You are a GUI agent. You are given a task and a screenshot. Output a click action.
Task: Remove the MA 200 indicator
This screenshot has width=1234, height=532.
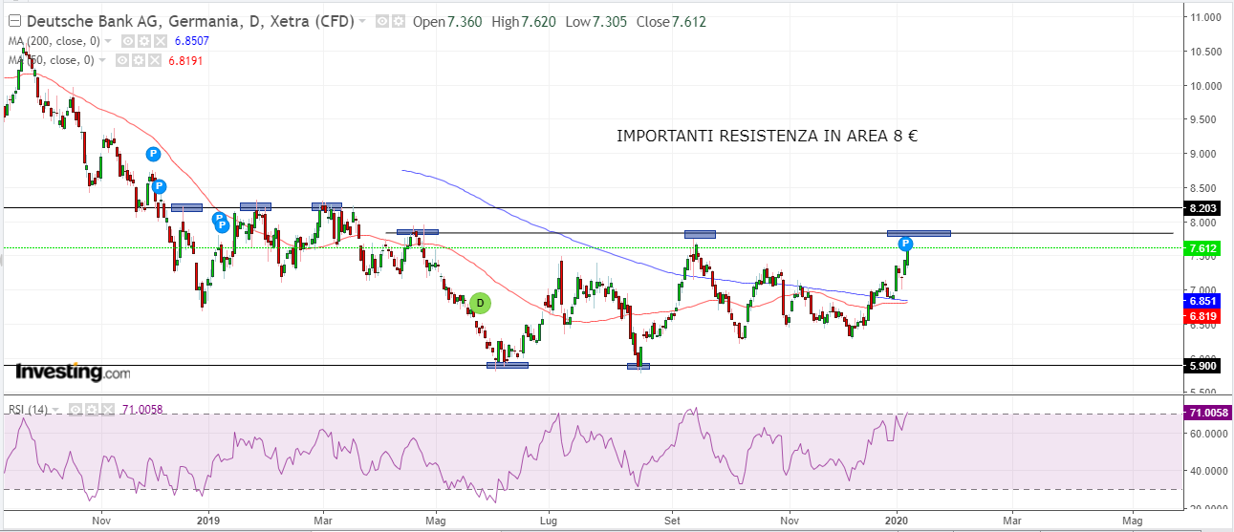pyautogui.click(x=161, y=41)
